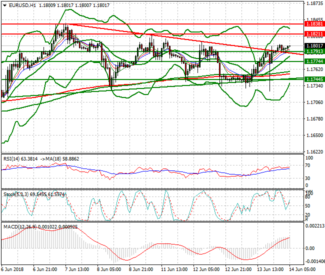Select the 14 Jun 05:00 time label
The image size is (325, 275).
302,269
